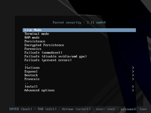Image resolution: width=151 pixels, height=113 pixels.
Task: Expand chevron arrow beside Advanced options
Action: coord(133,90)
